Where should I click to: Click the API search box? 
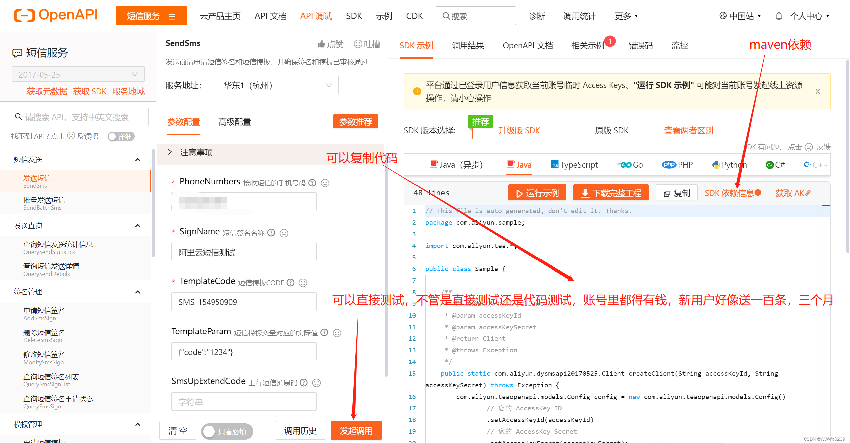[x=78, y=117]
